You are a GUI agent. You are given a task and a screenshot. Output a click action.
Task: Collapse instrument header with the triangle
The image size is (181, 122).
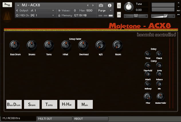tap(18, 5)
